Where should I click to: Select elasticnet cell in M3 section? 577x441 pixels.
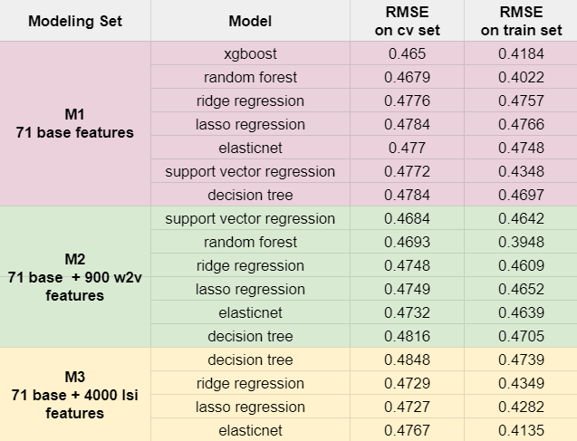tap(250, 430)
